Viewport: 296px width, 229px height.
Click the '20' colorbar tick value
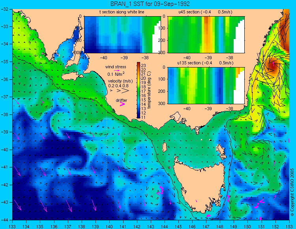pos(143,78)
